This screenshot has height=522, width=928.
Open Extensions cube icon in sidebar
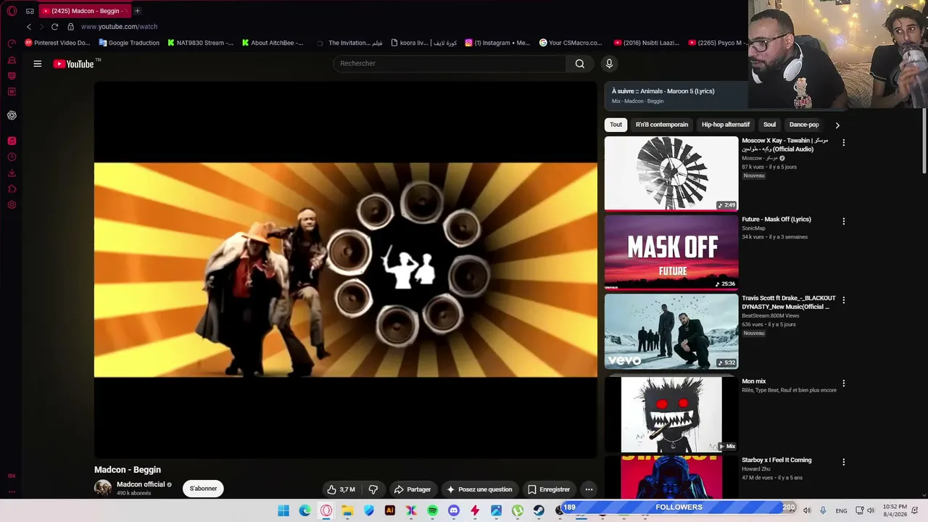(12, 188)
